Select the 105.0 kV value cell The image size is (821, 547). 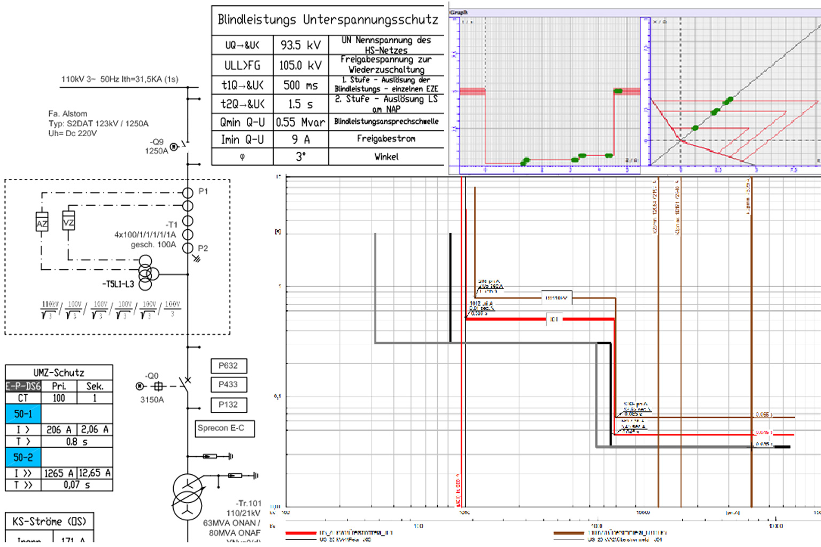(x=301, y=65)
